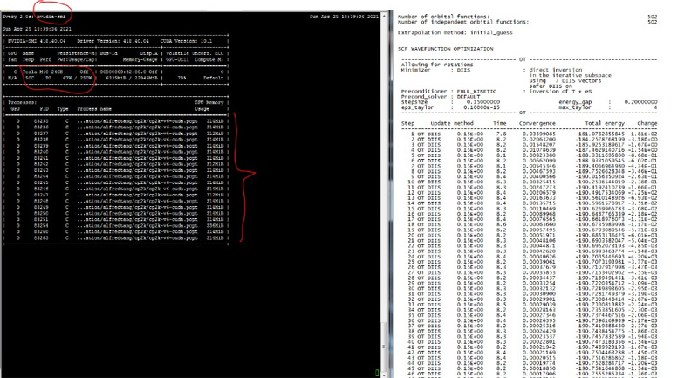Screen dimensions: 698x378
Task: Click the terminal scrollbar thumb
Action: (385, 345)
